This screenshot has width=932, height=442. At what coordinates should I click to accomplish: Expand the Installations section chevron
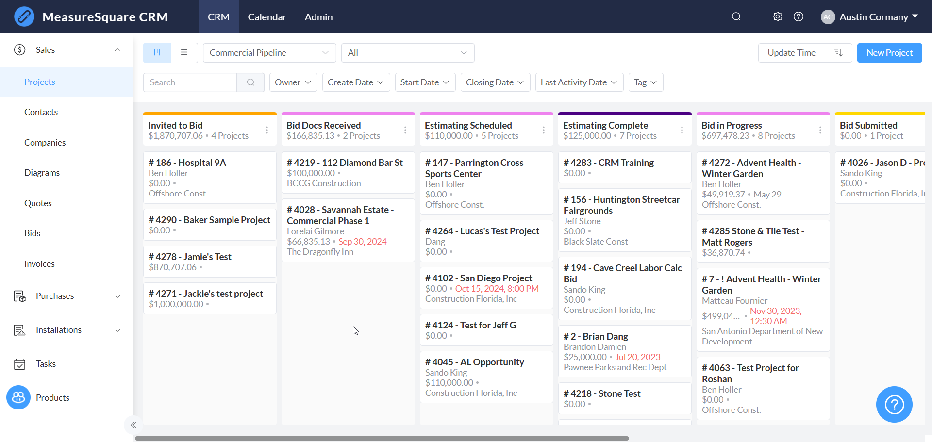pos(117,330)
